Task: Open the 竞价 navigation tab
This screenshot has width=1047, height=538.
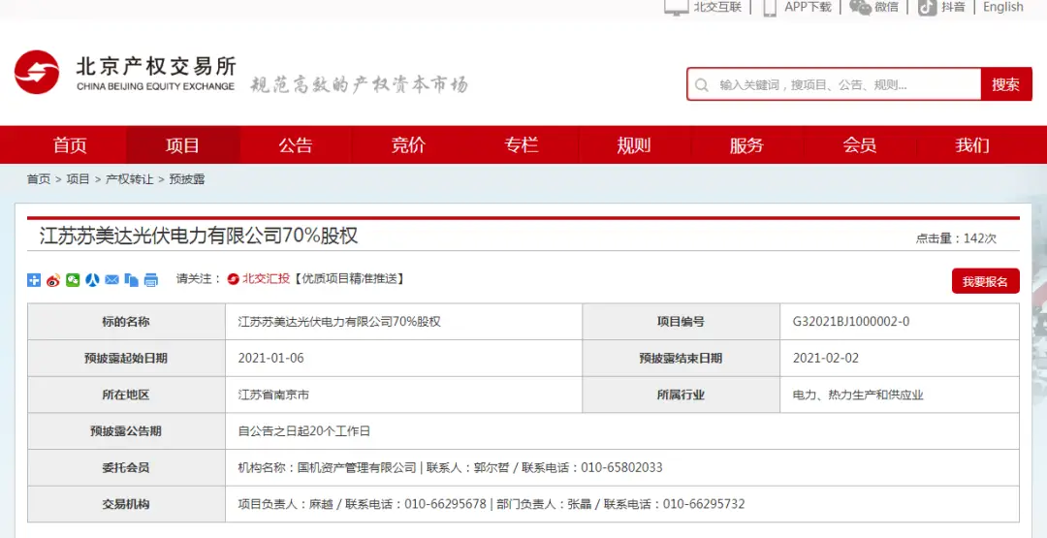Action: pos(409,144)
